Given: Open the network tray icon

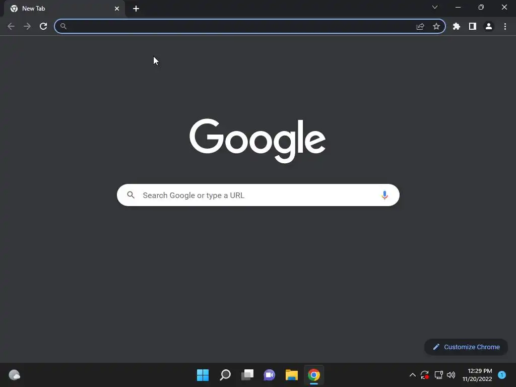Looking at the screenshot, I should 439,375.
